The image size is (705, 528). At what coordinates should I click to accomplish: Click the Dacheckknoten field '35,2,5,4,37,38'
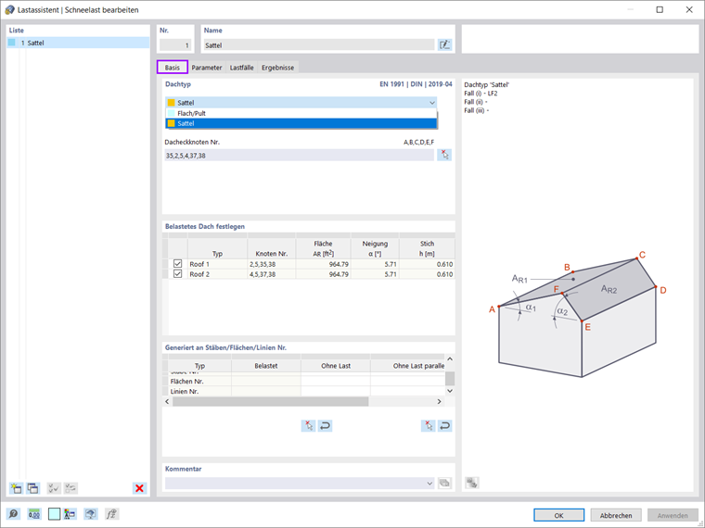click(299, 156)
